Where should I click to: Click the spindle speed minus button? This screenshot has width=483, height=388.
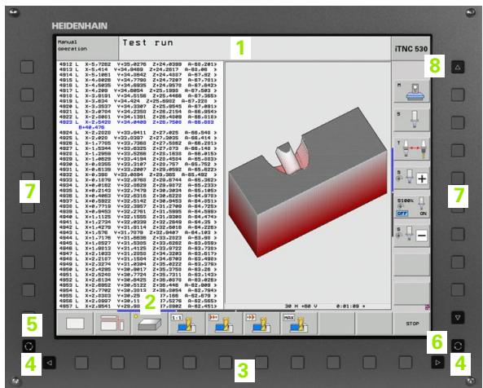click(x=422, y=236)
